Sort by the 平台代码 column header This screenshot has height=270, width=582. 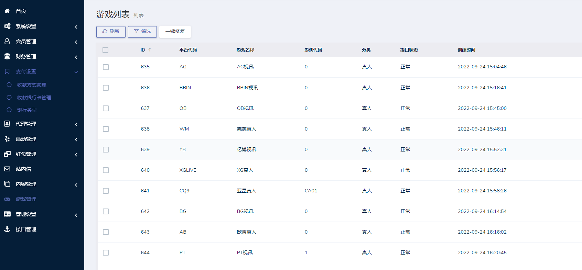click(x=188, y=50)
